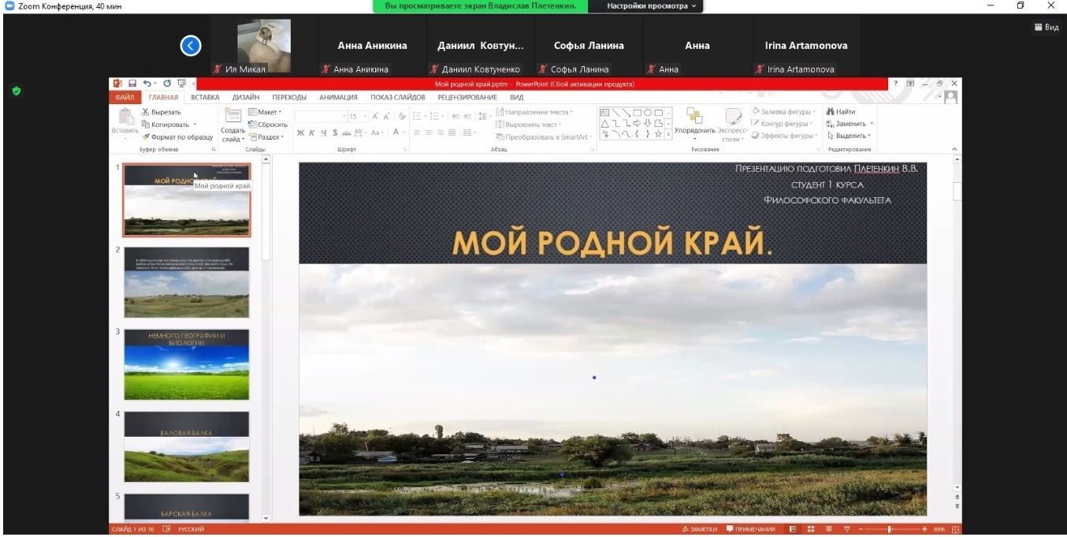Switch to slide sorter view in the status bar

pyautogui.click(x=809, y=529)
